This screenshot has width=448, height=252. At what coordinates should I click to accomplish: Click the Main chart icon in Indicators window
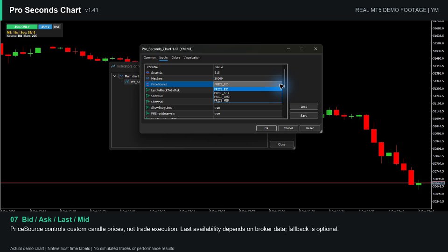(121, 76)
